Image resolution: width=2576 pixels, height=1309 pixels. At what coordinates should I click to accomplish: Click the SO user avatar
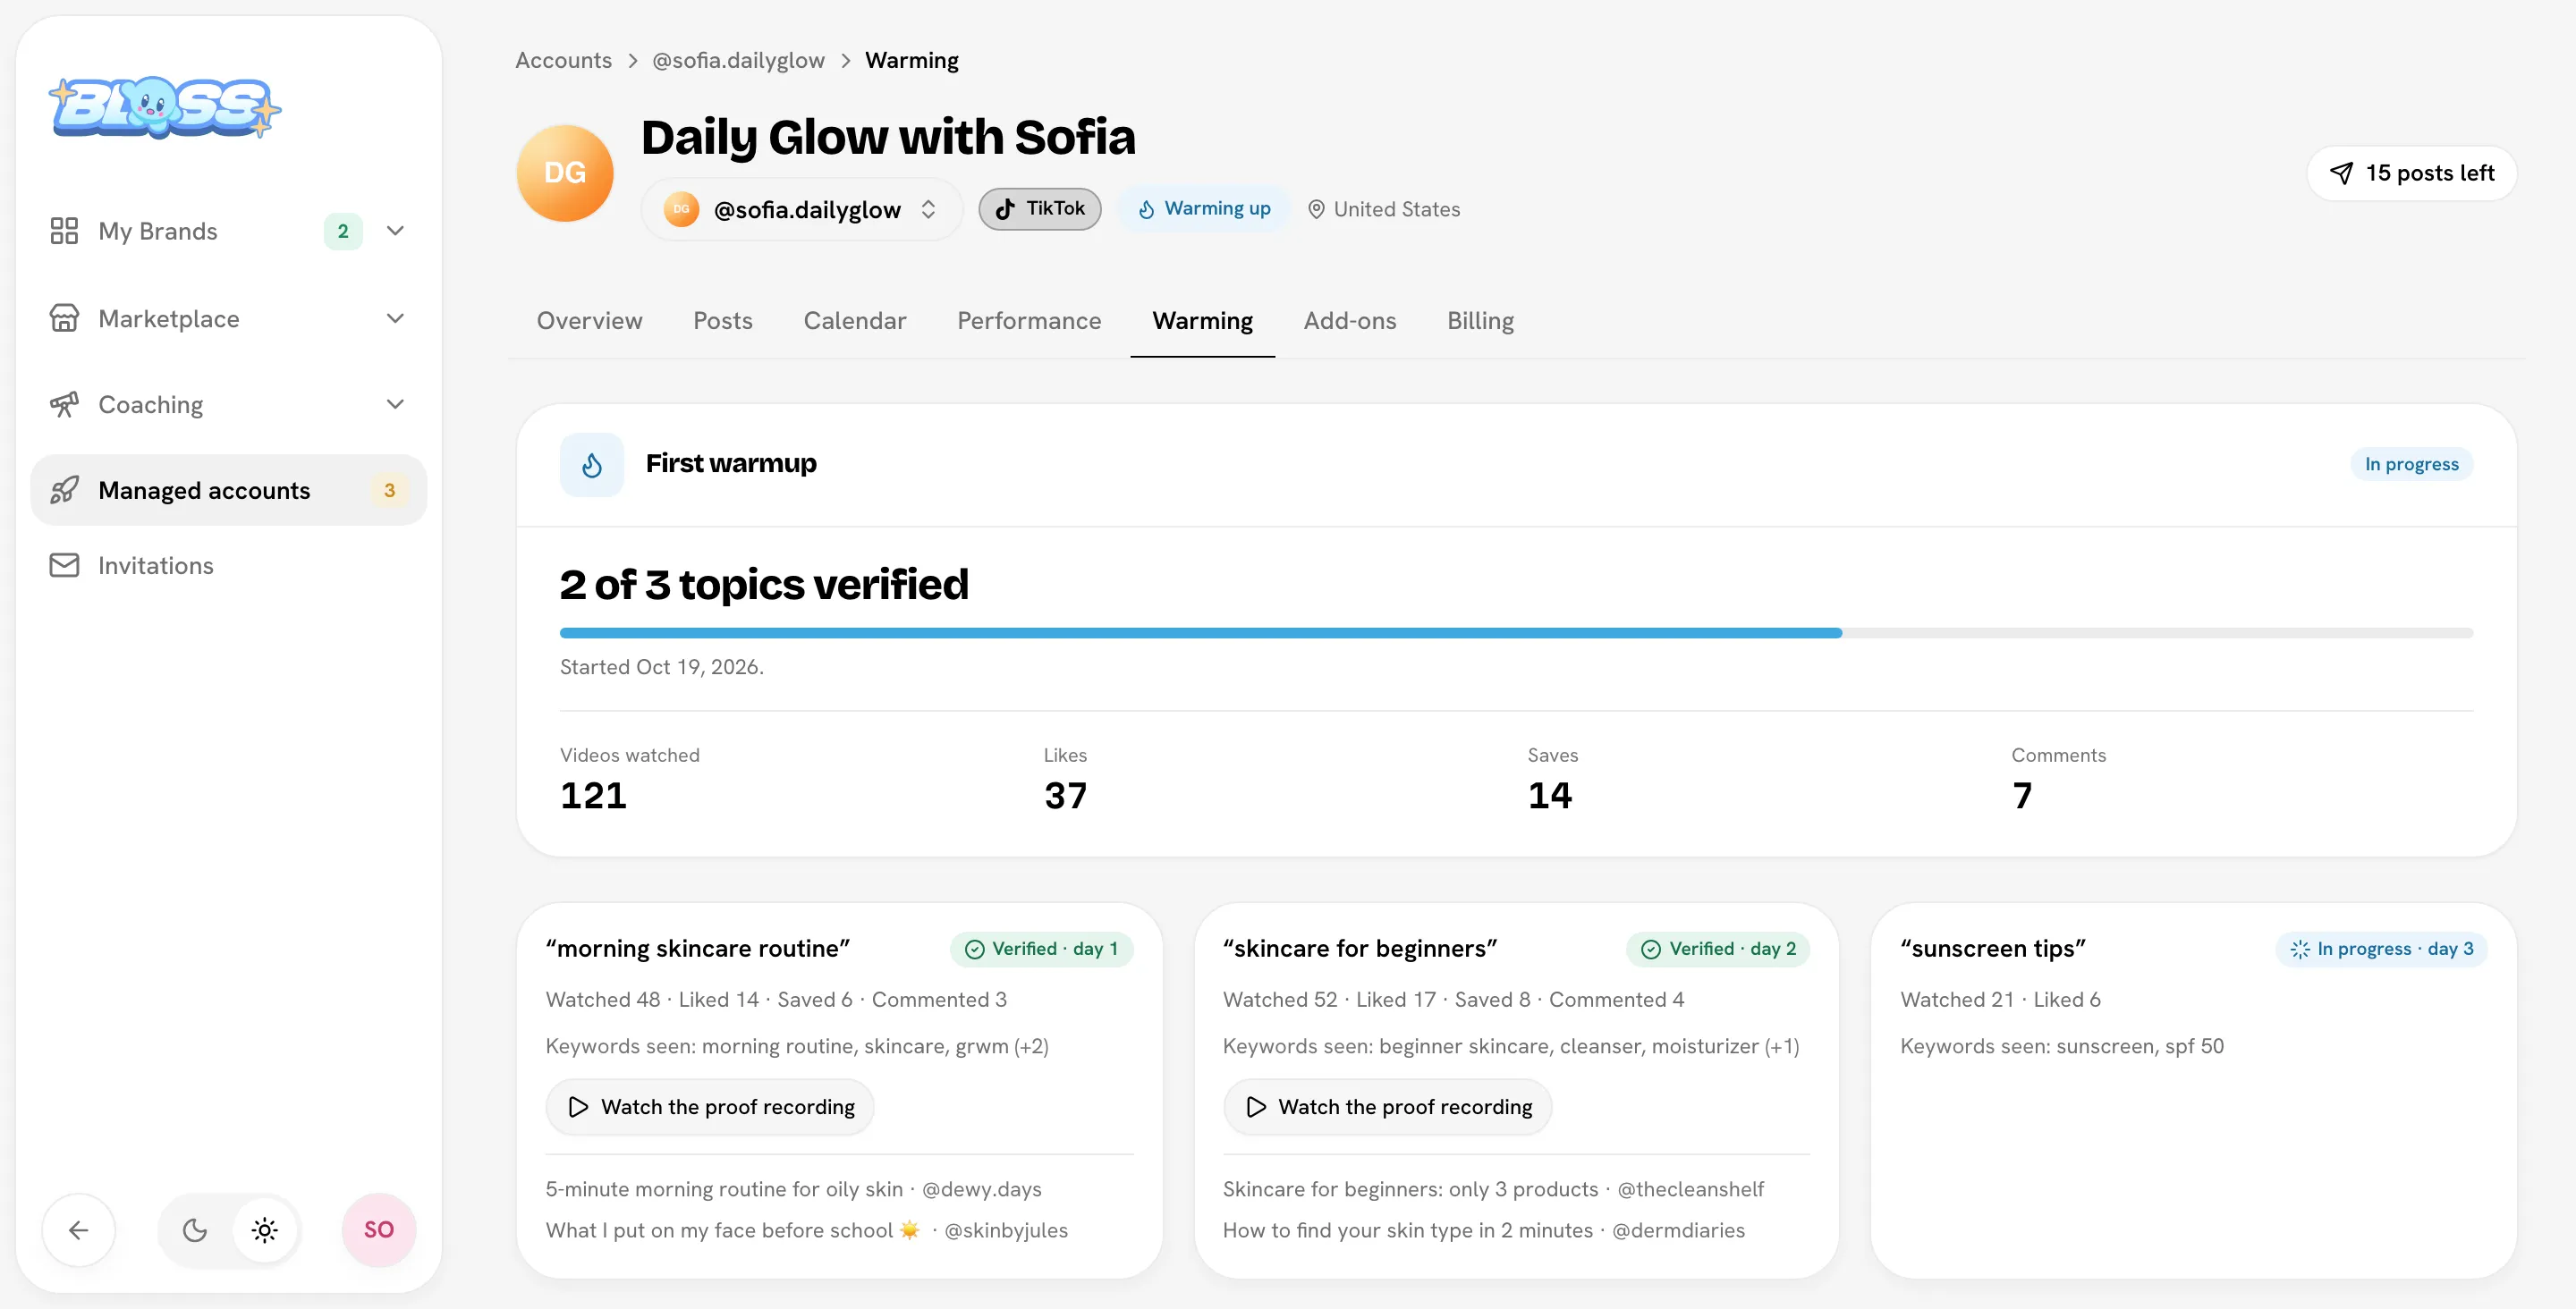379,1230
